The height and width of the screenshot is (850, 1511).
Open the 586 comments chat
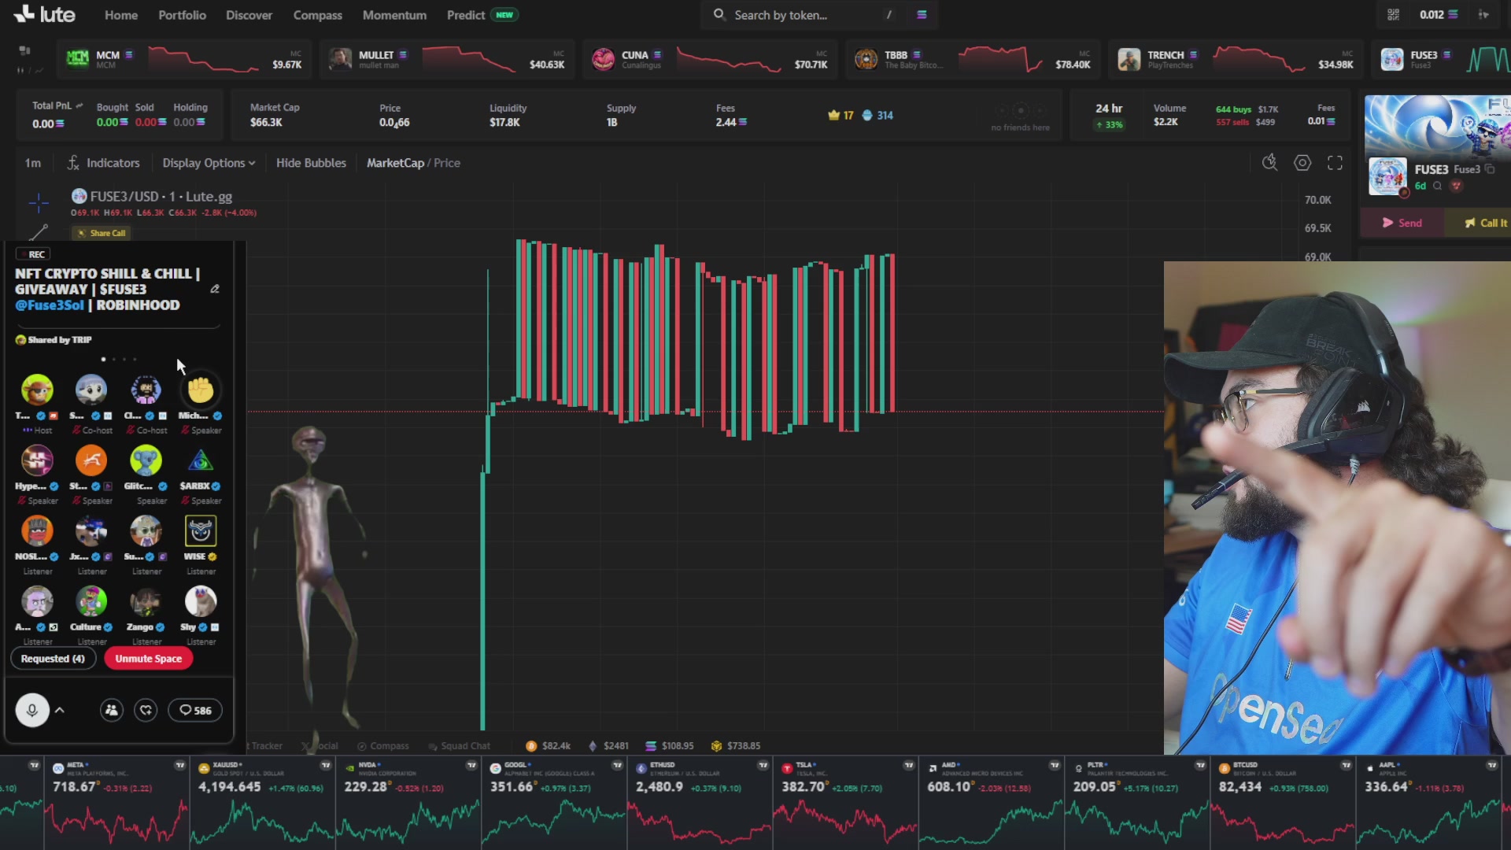195,710
